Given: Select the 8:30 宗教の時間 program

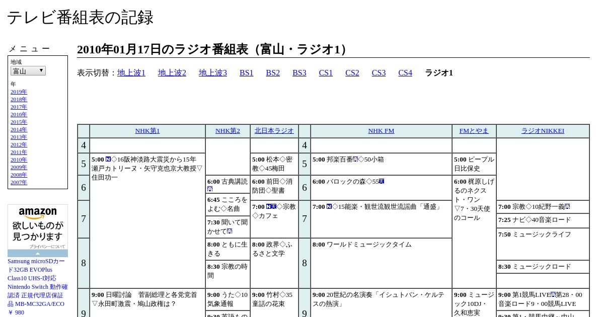Looking at the screenshot, I should click(x=228, y=274).
